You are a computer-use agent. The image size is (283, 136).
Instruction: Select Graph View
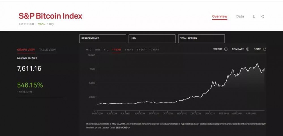pos(26,50)
